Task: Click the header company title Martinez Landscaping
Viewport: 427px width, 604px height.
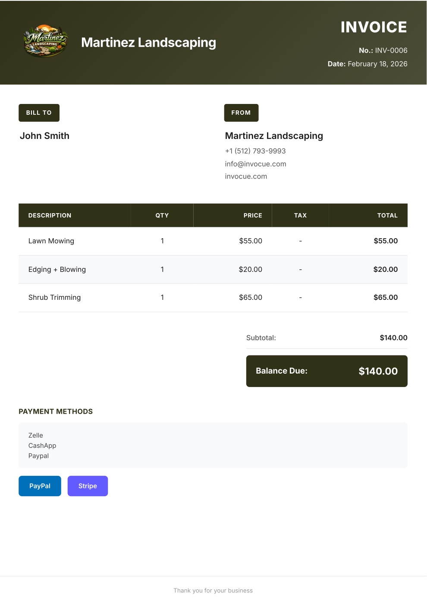Action: 148,42
